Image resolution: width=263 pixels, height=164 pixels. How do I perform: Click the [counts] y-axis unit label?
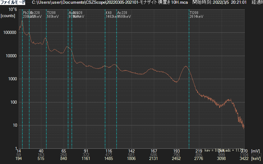click(x=8, y=16)
